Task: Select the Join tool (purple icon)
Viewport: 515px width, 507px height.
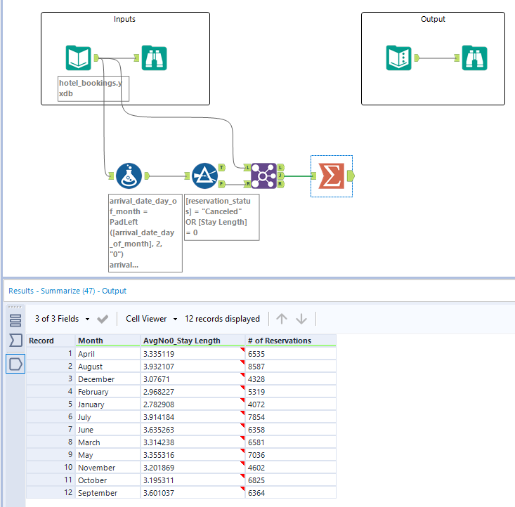Action: pos(263,176)
